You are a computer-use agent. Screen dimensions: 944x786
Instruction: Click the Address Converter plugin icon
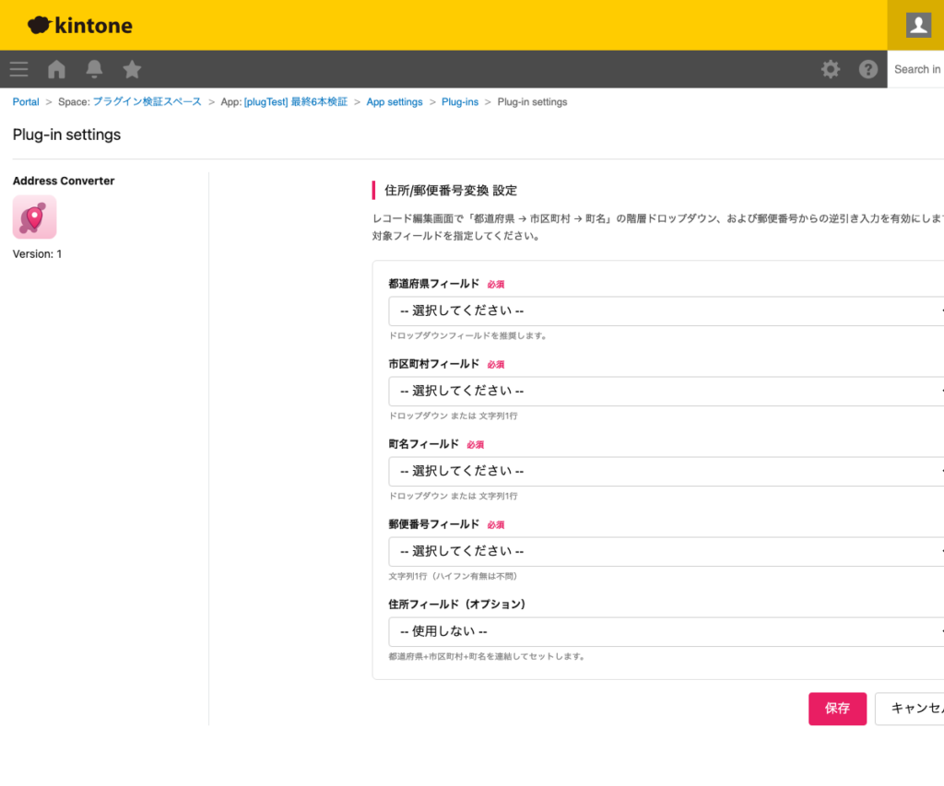(34, 217)
